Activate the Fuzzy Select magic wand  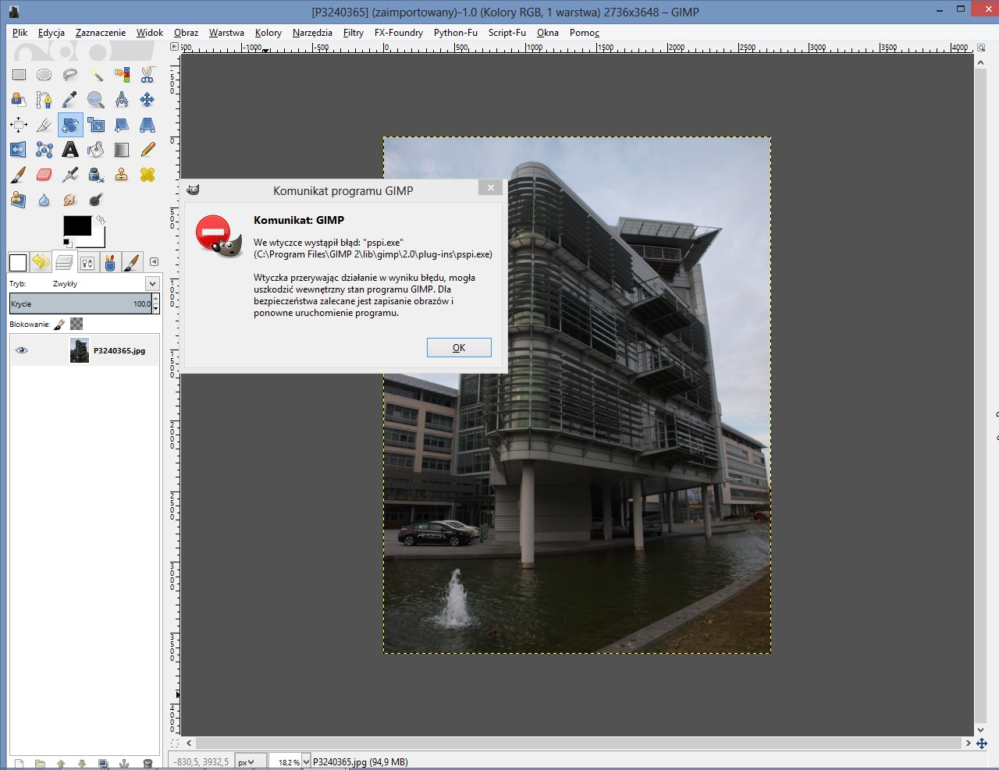click(x=96, y=75)
